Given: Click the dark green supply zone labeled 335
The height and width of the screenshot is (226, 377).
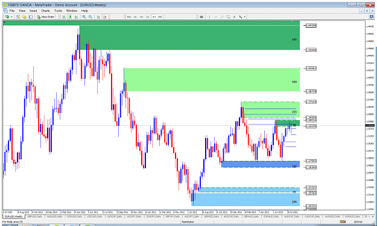Looking at the screenshot, I should pos(189,38).
